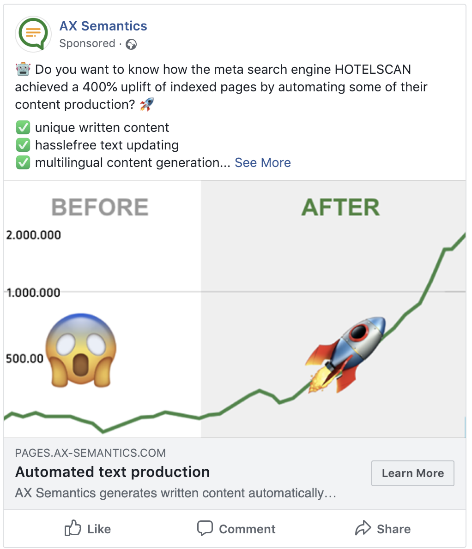Viewport: 472px width, 549px height.
Task: Click the thumbs-up Like icon
Action: 73,528
